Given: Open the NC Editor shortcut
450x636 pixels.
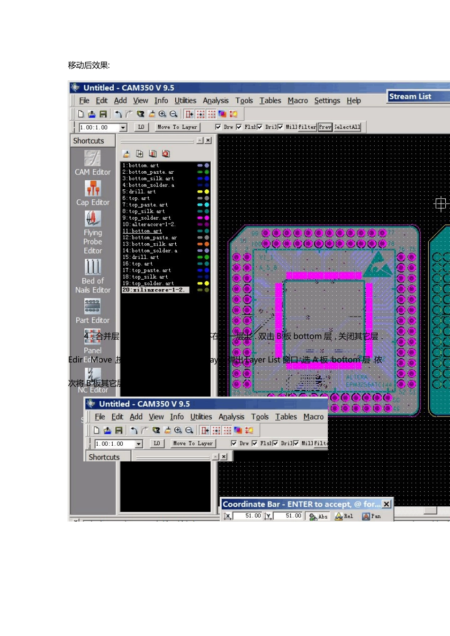Looking at the screenshot, I should point(93,381).
